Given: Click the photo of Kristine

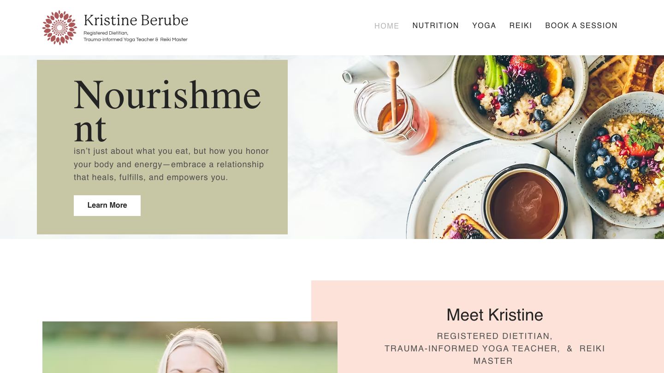Looking at the screenshot, I should pyautogui.click(x=190, y=347).
